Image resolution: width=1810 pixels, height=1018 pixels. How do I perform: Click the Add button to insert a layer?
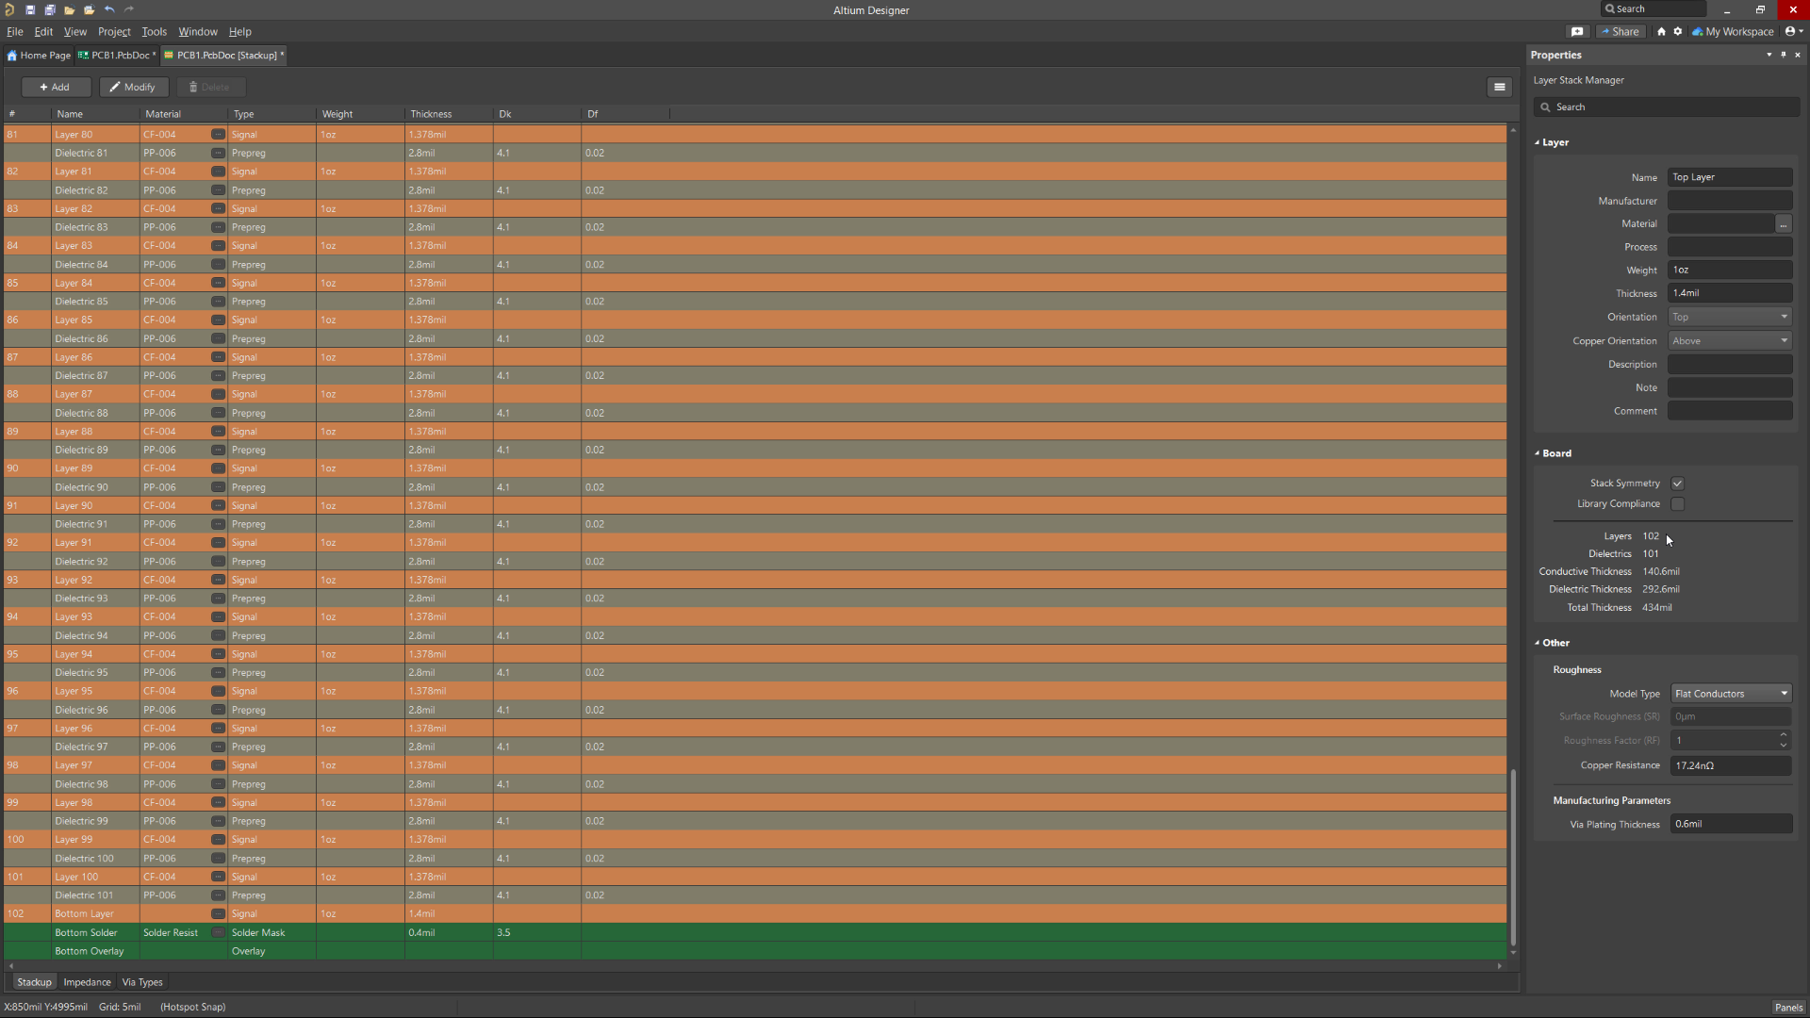click(56, 87)
